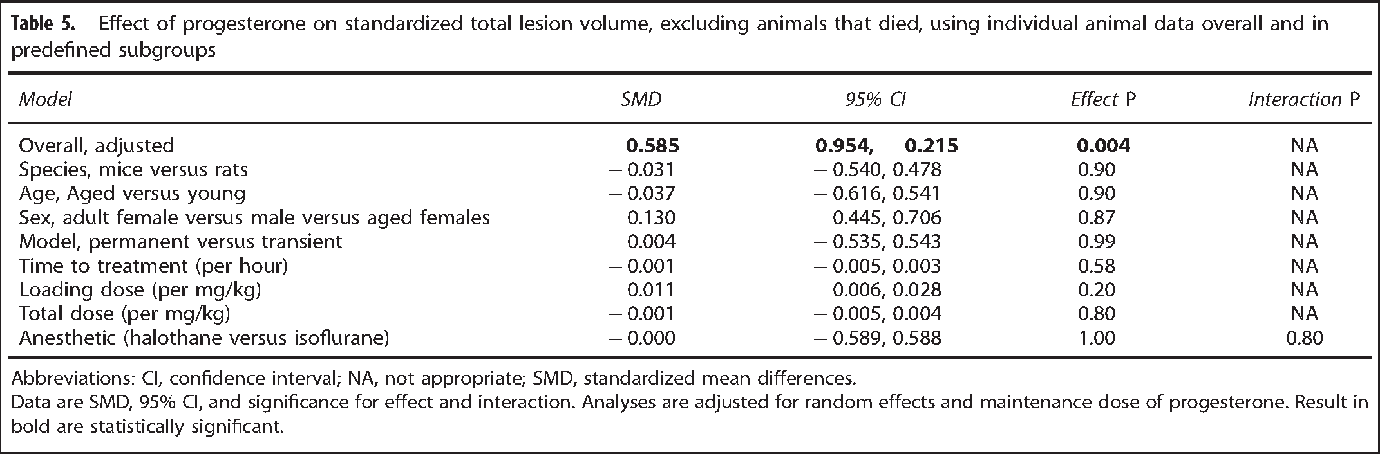Click the Age, Aged versus young row
Viewport: 1380px width, 454px height.
click(x=690, y=194)
